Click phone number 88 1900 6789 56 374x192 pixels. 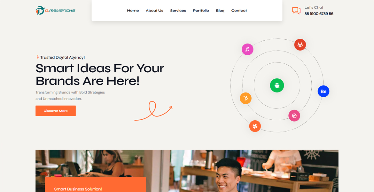pyautogui.click(x=319, y=14)
